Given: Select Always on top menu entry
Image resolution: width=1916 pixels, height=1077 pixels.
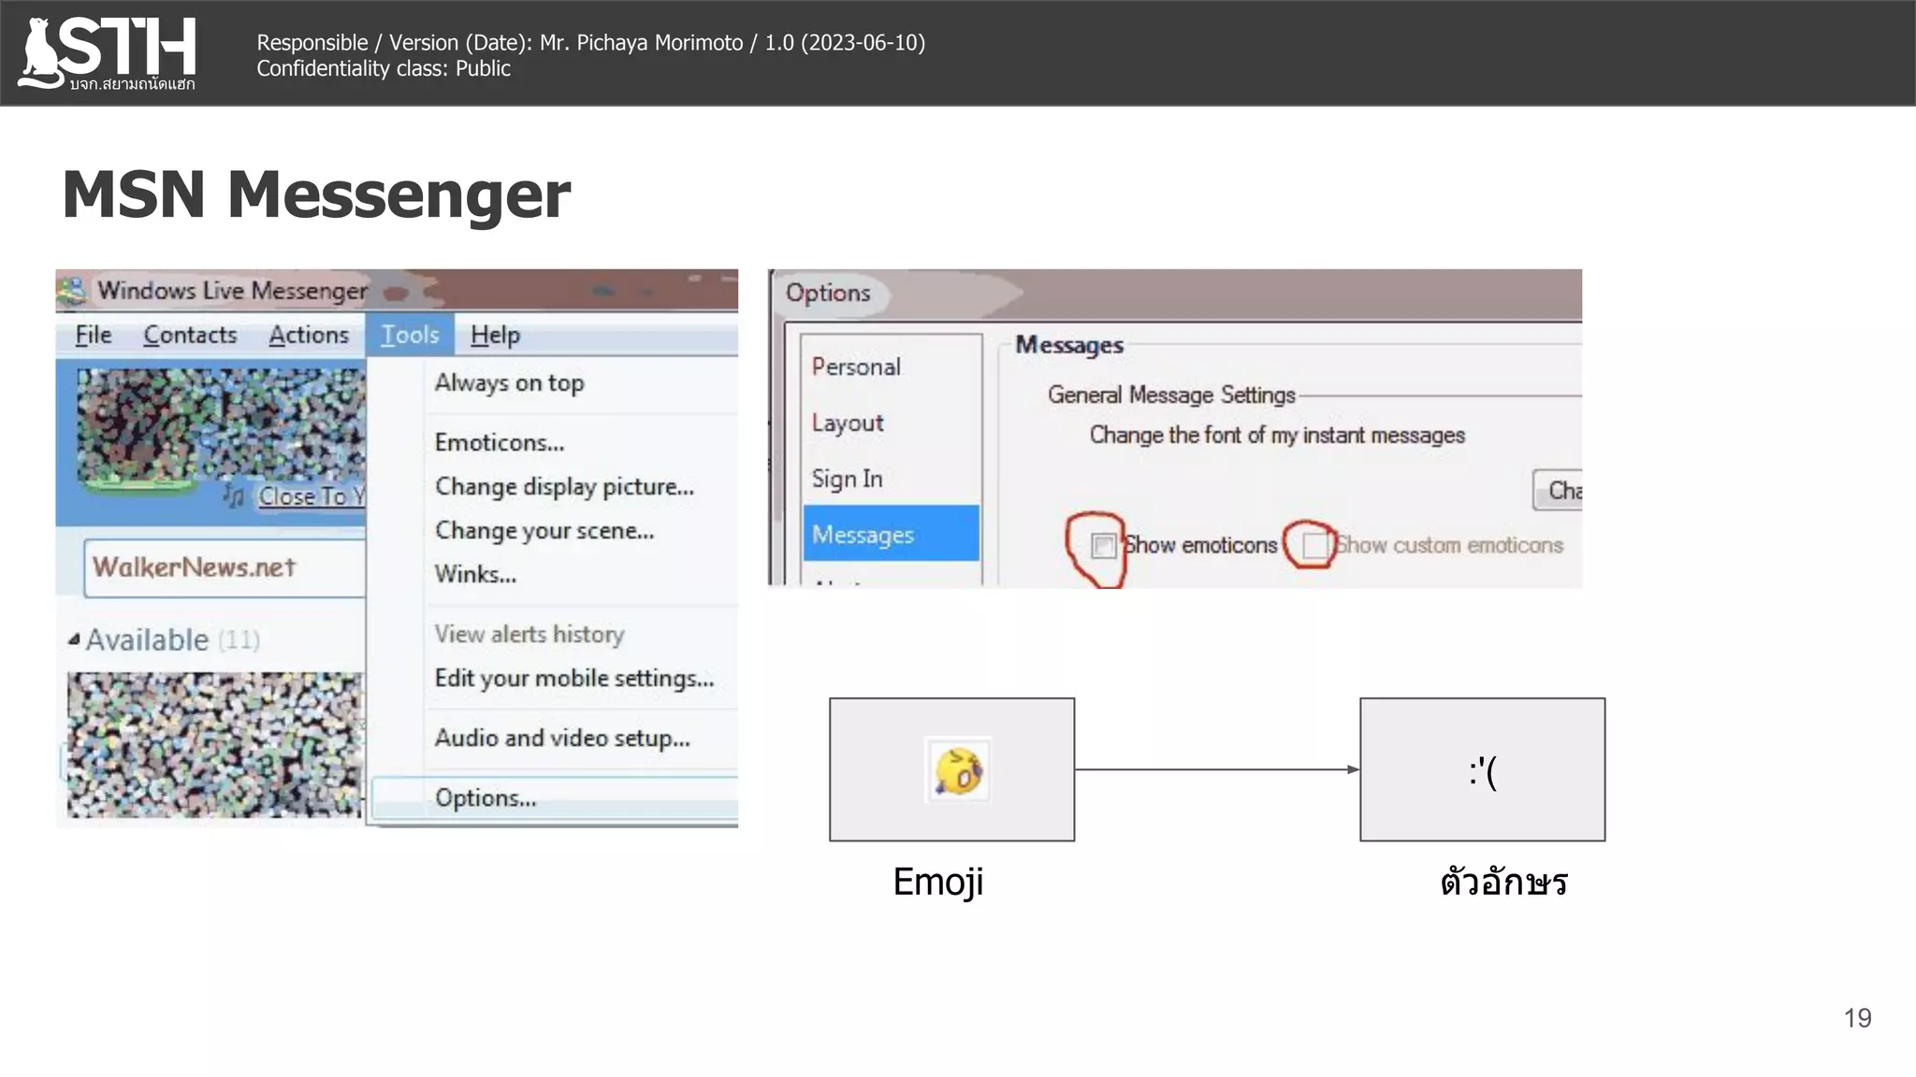Looking at the screenshot, I should tap(509, 383).
